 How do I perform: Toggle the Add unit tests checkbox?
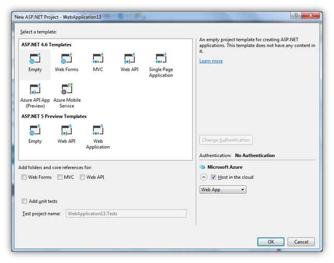click(24, 201)
